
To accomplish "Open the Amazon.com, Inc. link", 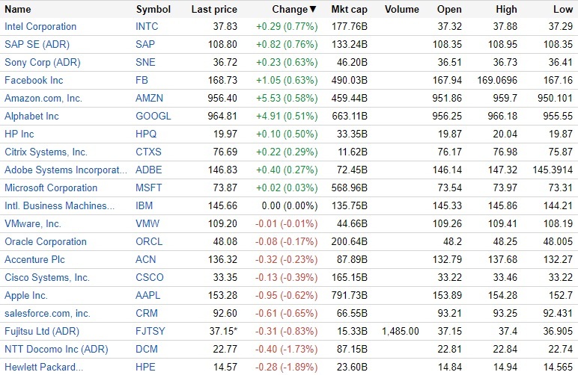I will 43,99.
